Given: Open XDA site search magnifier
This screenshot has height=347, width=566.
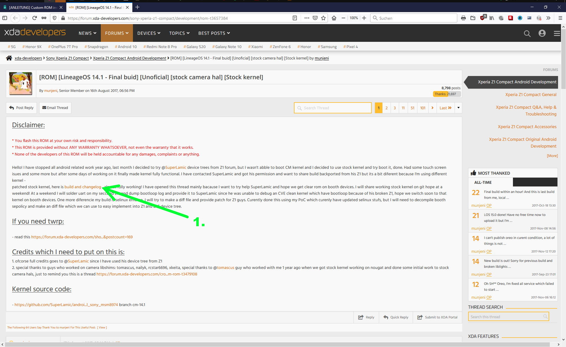Looking at the screenshot, I should 527,33.
